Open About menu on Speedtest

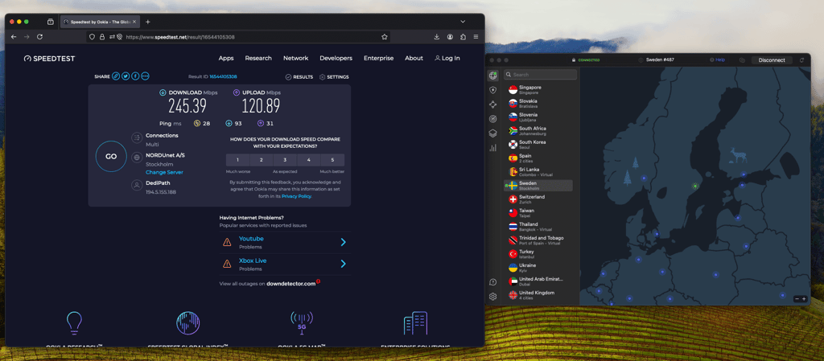414,58
